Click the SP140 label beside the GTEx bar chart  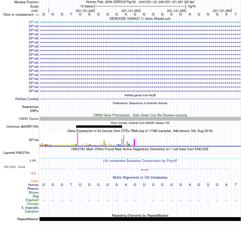(33, 140)
